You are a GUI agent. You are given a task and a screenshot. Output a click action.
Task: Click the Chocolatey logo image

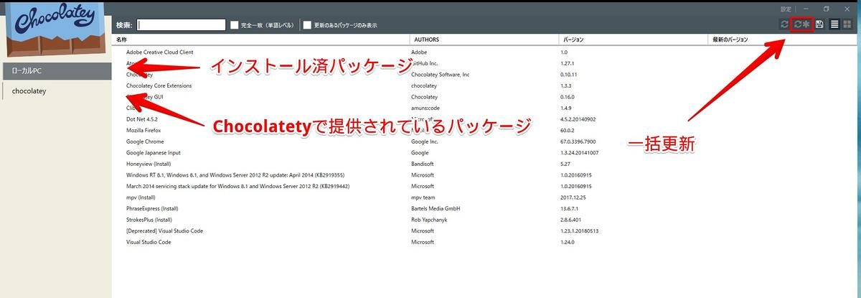[x=55, y=29]
